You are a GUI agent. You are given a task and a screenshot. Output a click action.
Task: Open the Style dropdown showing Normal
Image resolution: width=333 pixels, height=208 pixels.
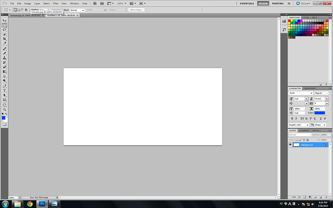point(77,10)
